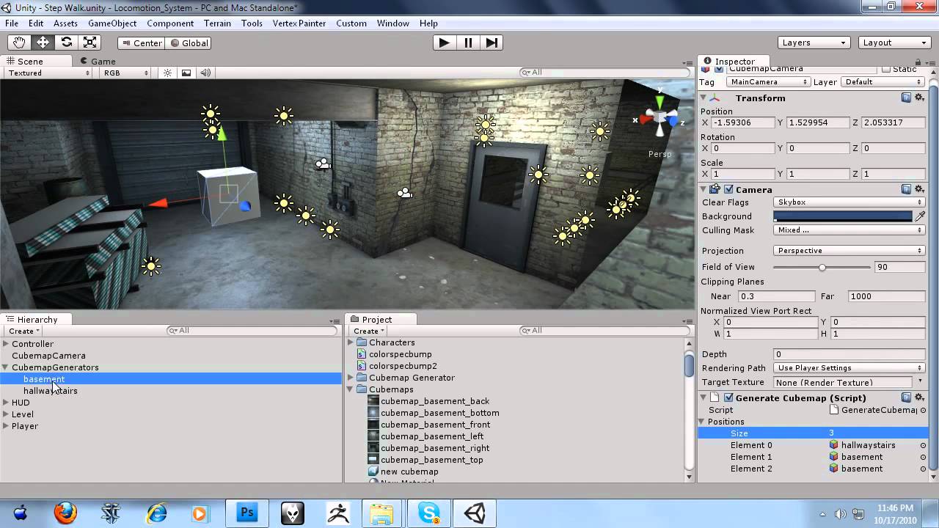The height and width of the screenshot is (528, 939).
Task: Open the Layout dropdown in toolbar
Action: (x=894, y=43)
